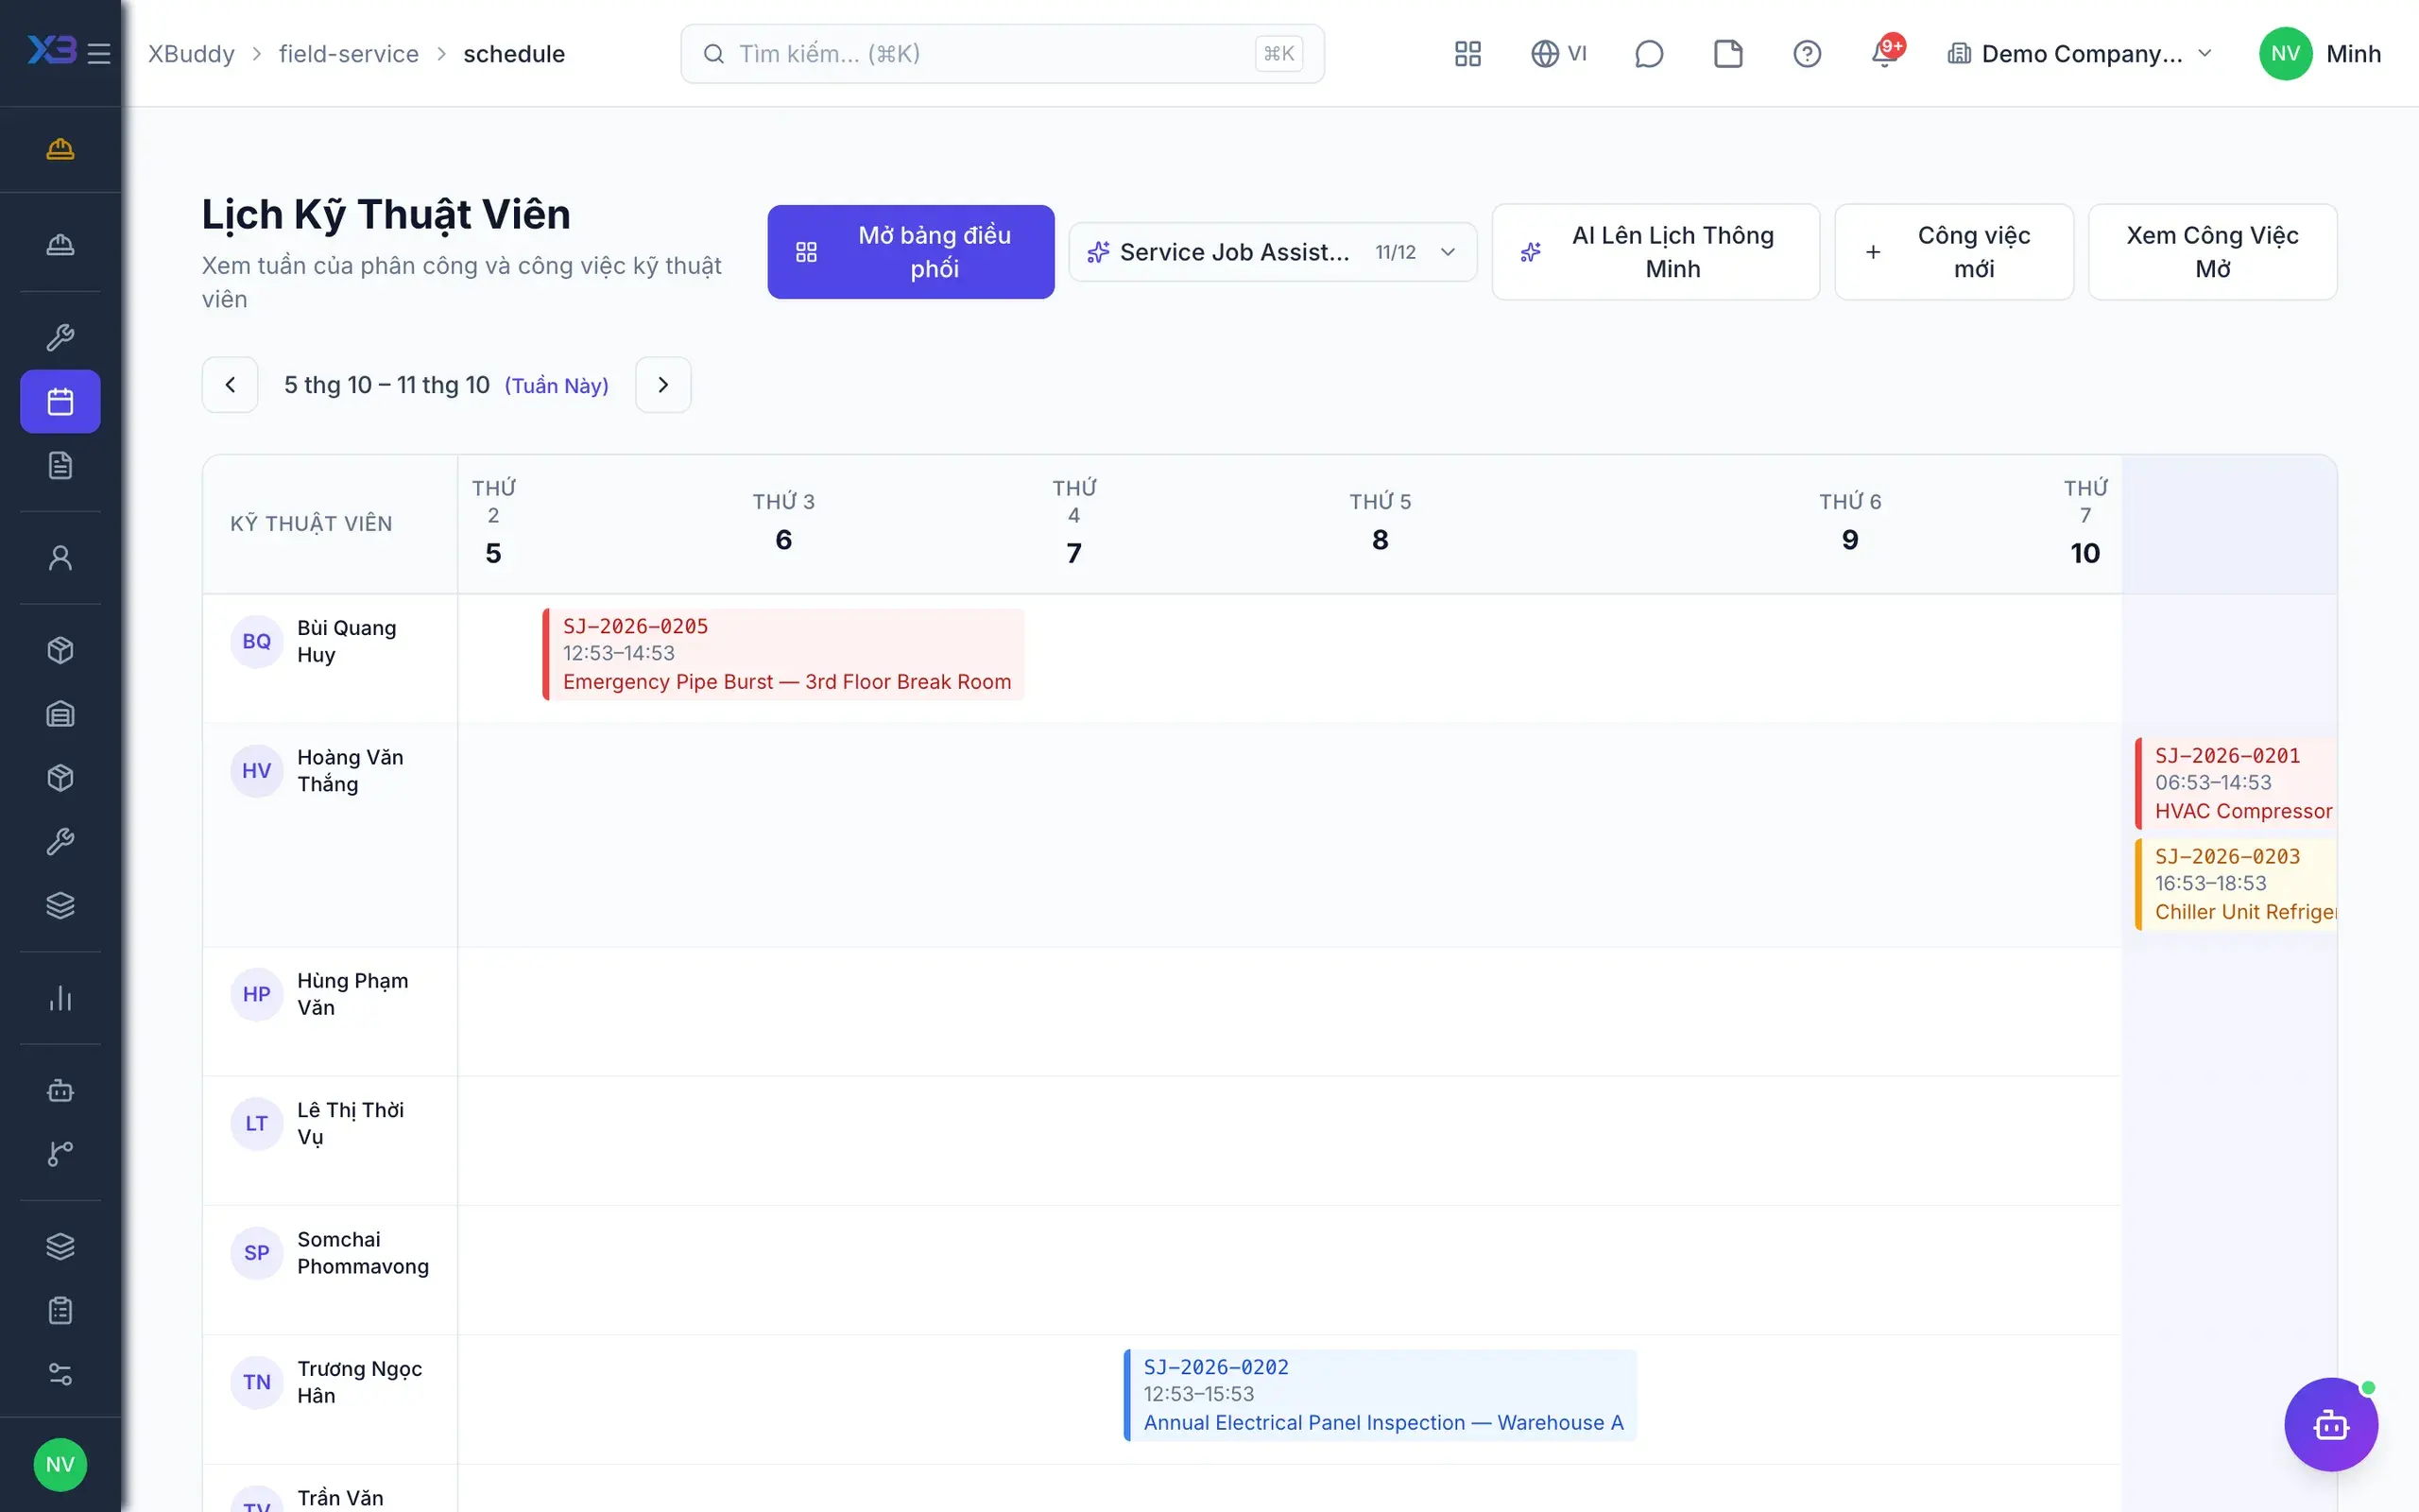Focus the Tìm kiếm search field
This screenshot has width=2419, height=1512.
1003,53
